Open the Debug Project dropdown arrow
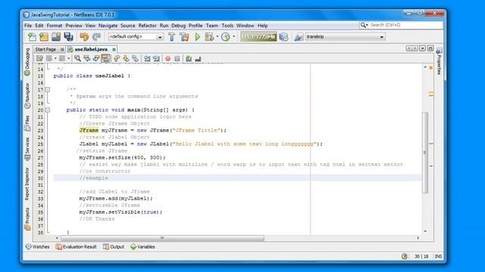The height and width of the screenshot is (272, 485). 217,37
